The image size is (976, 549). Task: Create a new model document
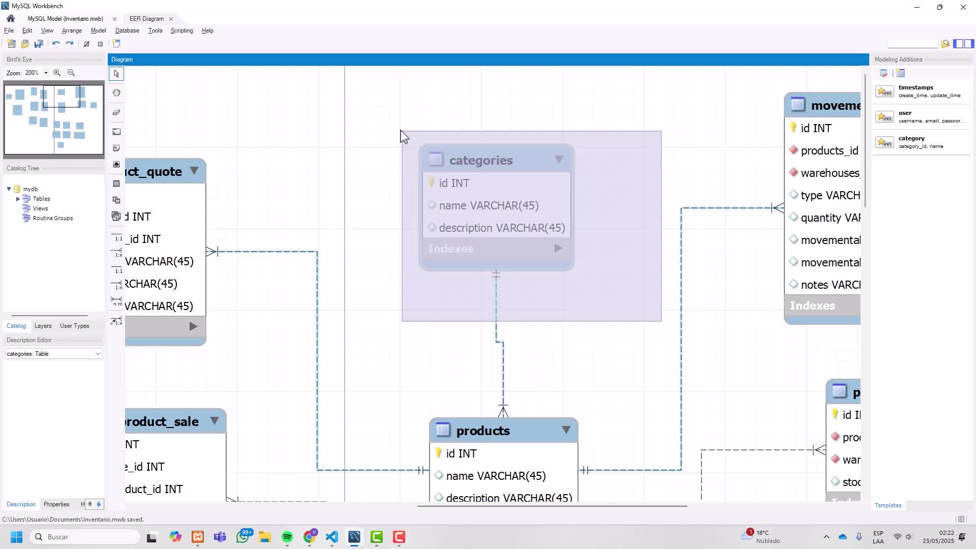(11, 44)
